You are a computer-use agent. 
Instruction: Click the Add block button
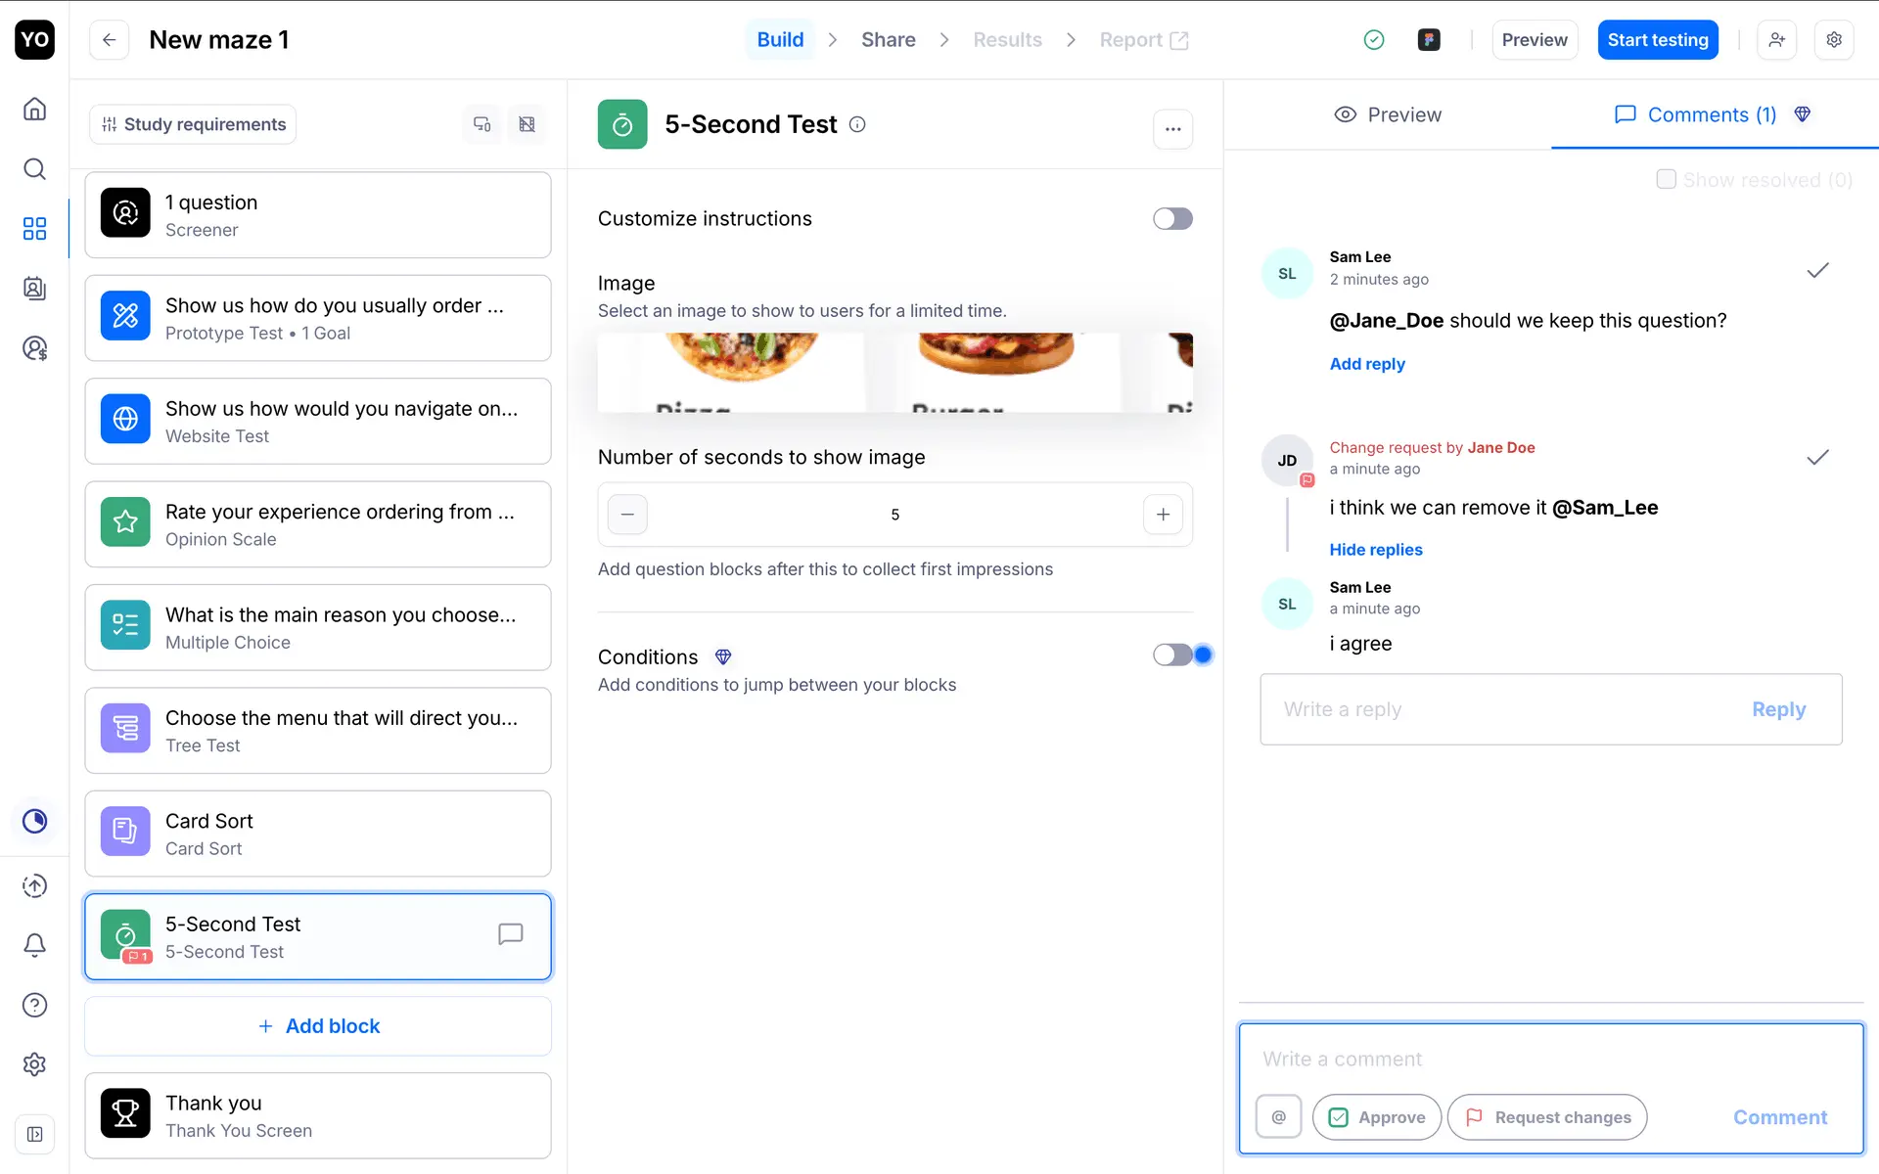pyautogui.click(x=318, y=1026)
